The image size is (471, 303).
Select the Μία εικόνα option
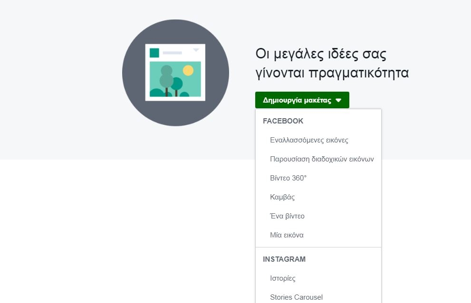click(x=287, y=235)
